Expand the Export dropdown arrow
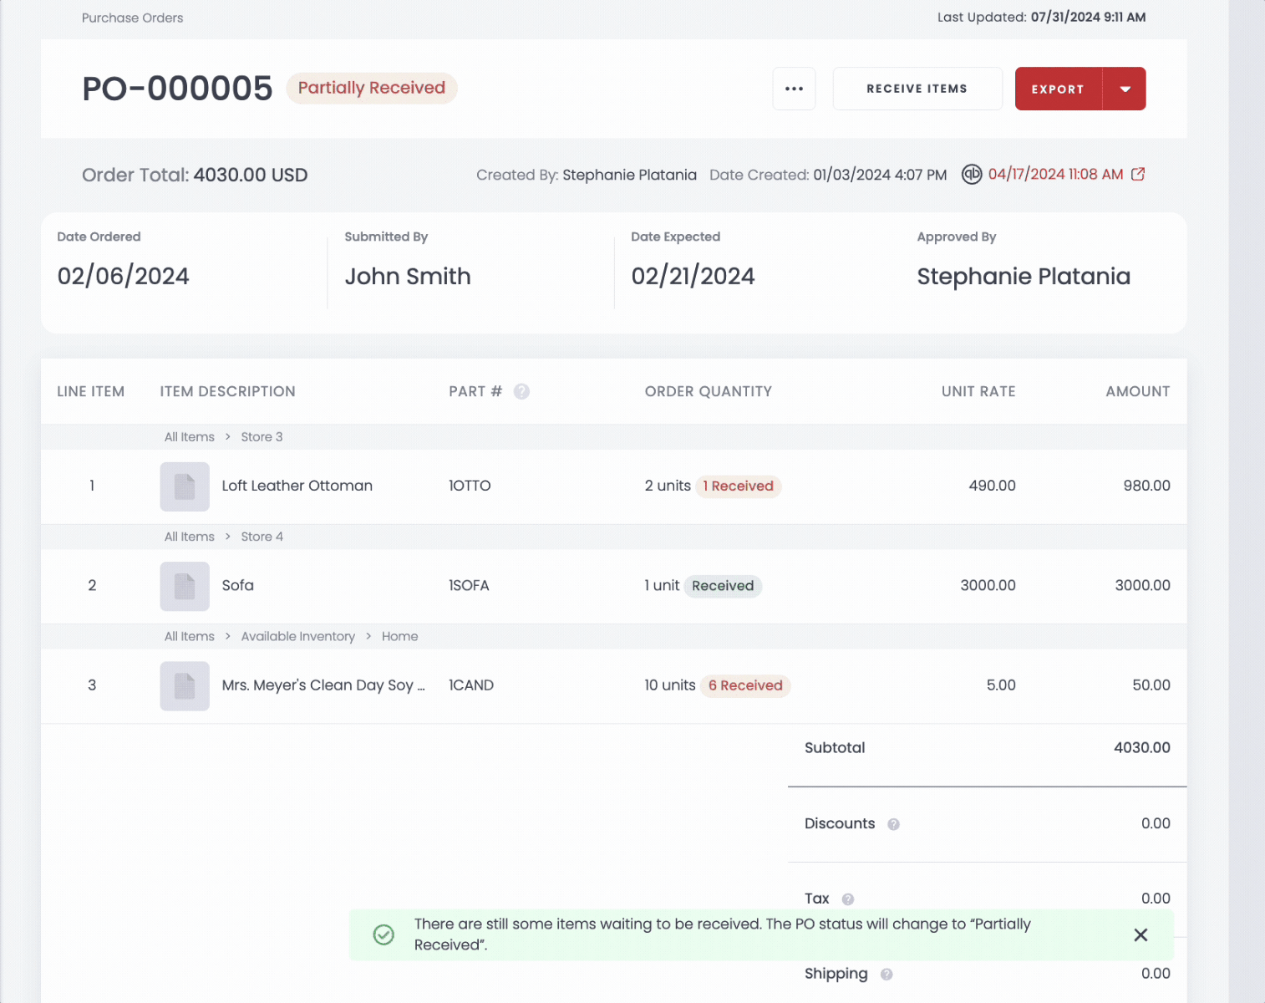Screen dimensions: 1265x1003 pyautogui.click(x=1125, y=89)
